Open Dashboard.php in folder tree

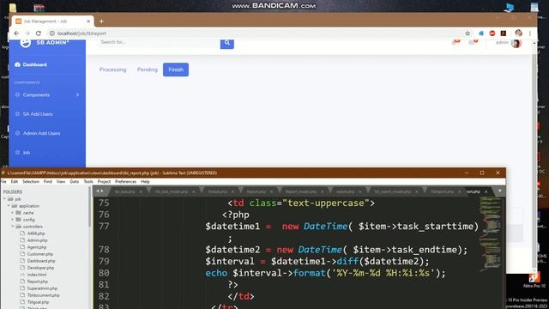tap(41, 261)
